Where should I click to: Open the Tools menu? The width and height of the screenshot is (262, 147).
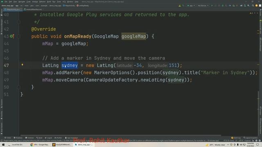(x=59, y=2)
